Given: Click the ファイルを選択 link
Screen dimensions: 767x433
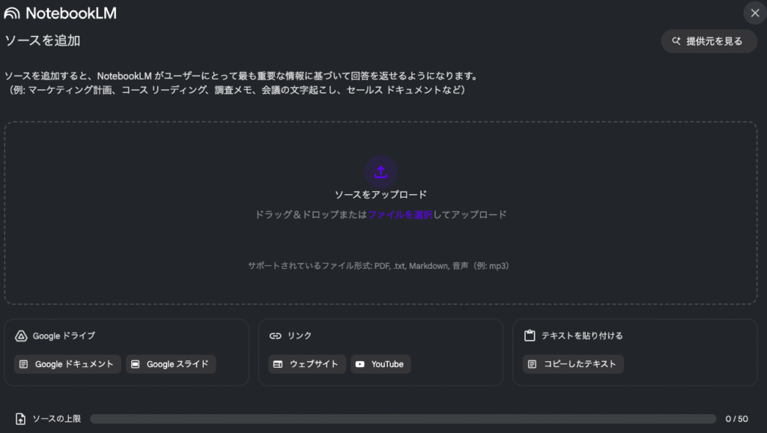Looking at the screenshot, I should [400, 214].
